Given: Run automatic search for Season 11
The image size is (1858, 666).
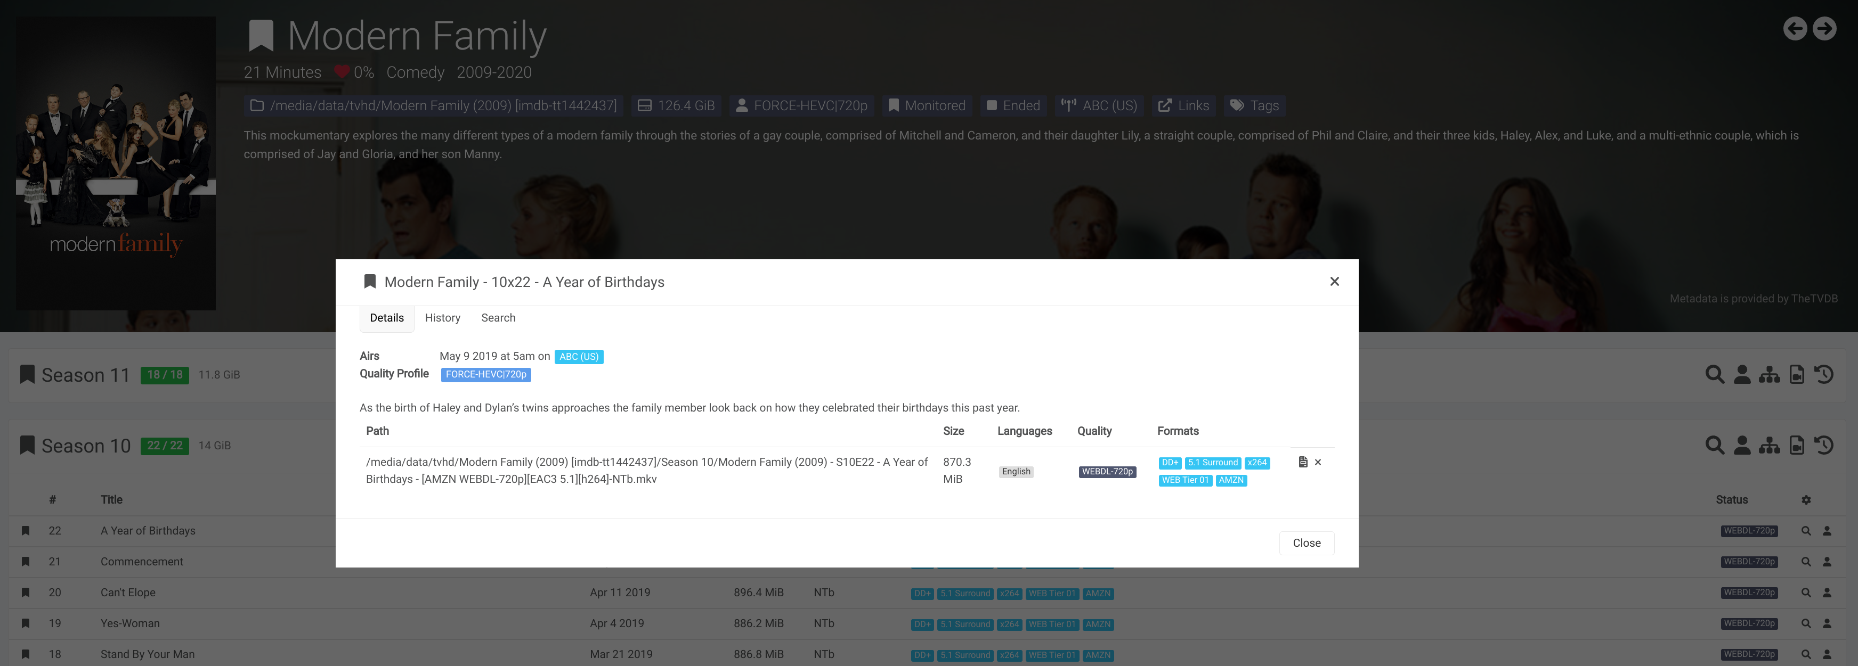Looking at the screenshot, I should tap(1715, 374).
